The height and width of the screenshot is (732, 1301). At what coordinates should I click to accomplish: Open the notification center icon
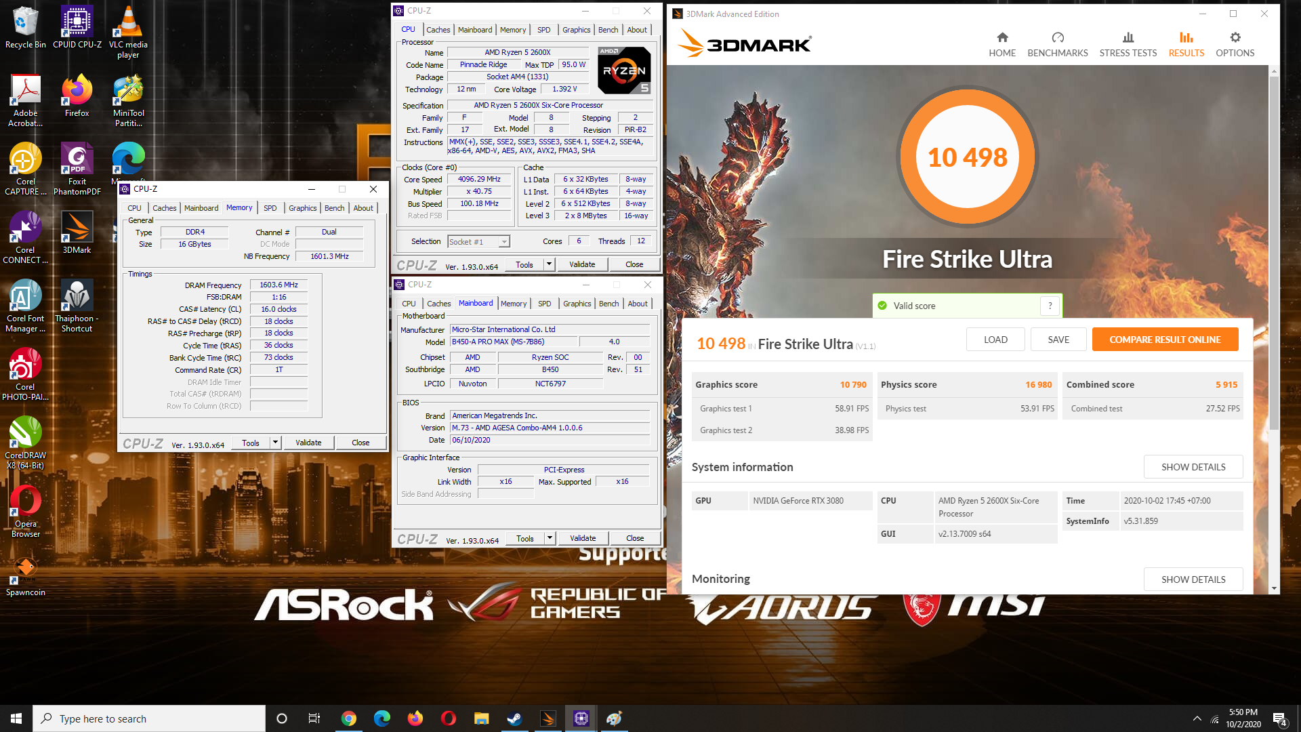tap(1280, 719)
